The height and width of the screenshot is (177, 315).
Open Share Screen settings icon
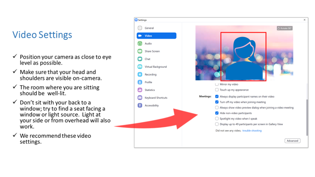coord(140,51)
